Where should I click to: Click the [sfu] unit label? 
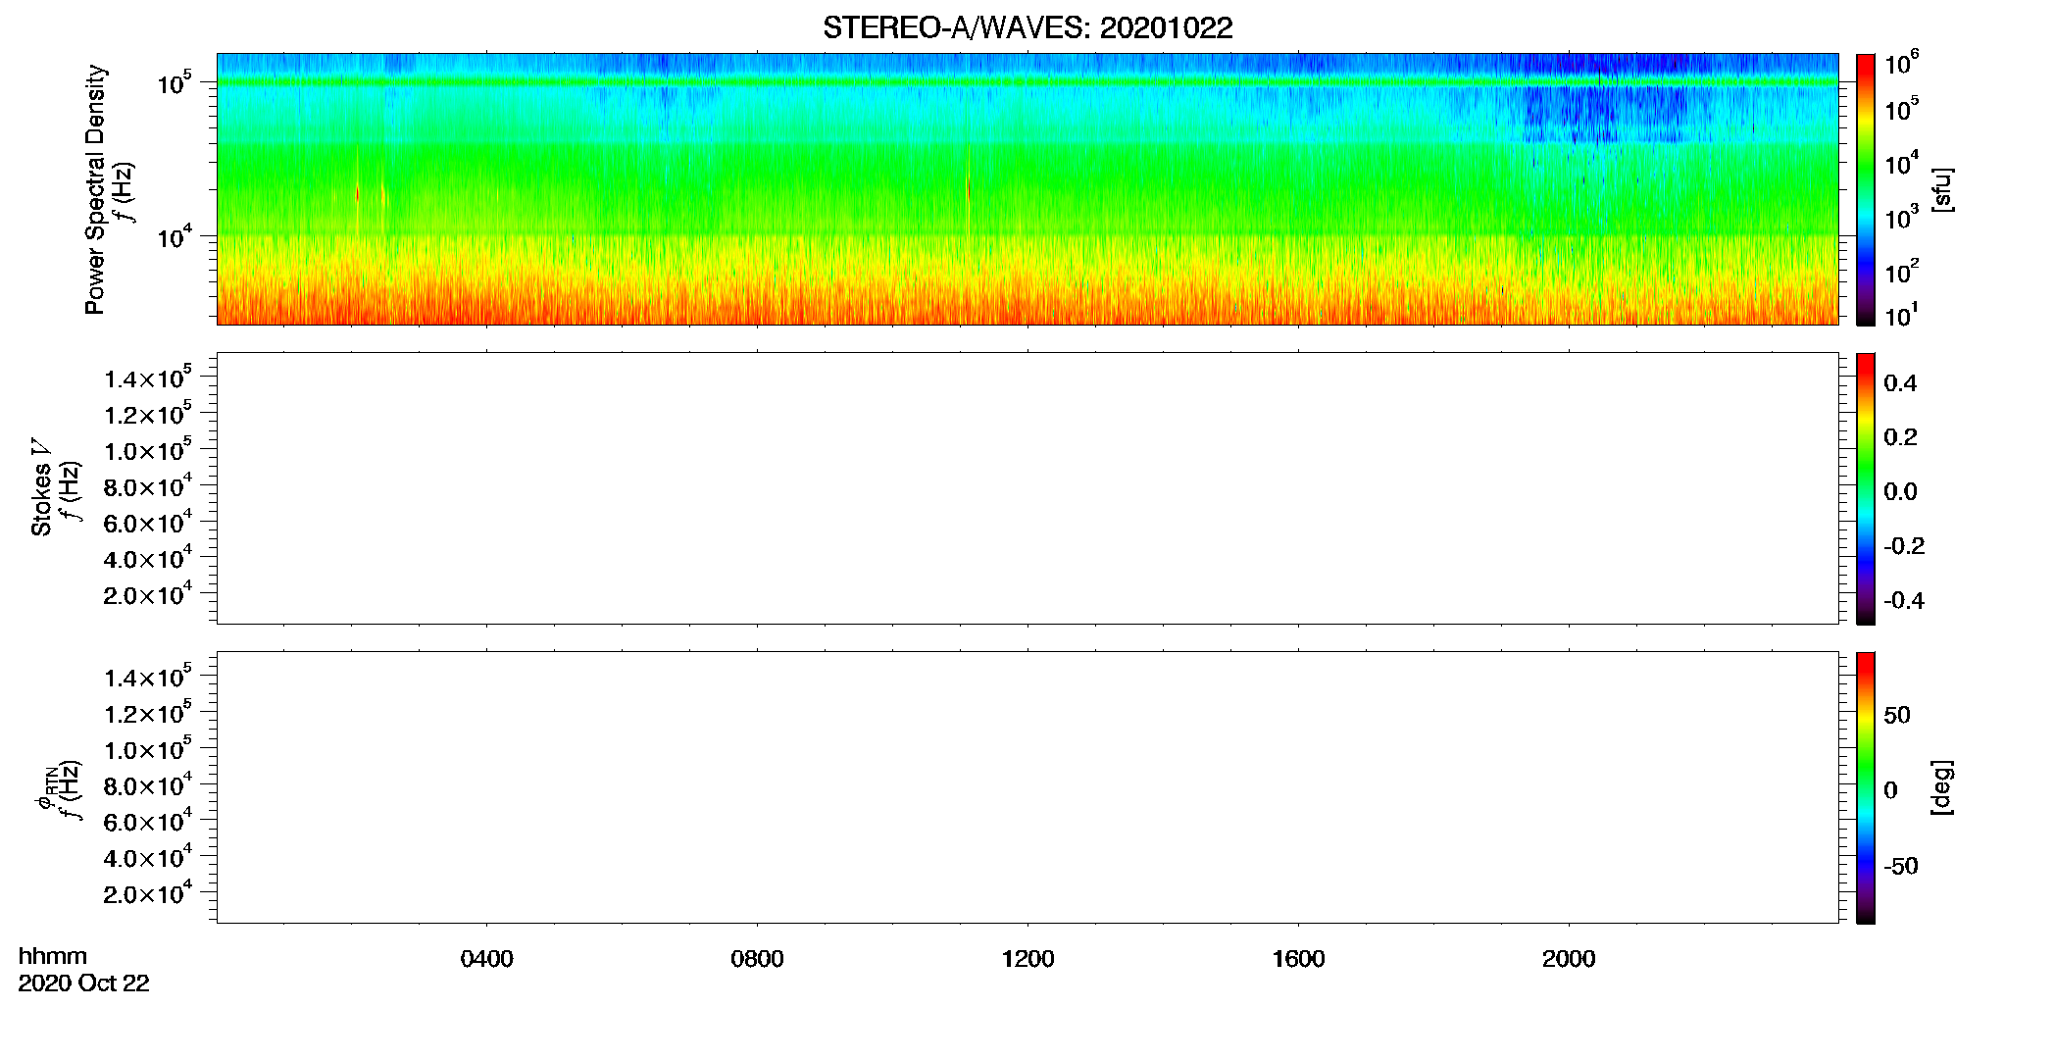1942,189
